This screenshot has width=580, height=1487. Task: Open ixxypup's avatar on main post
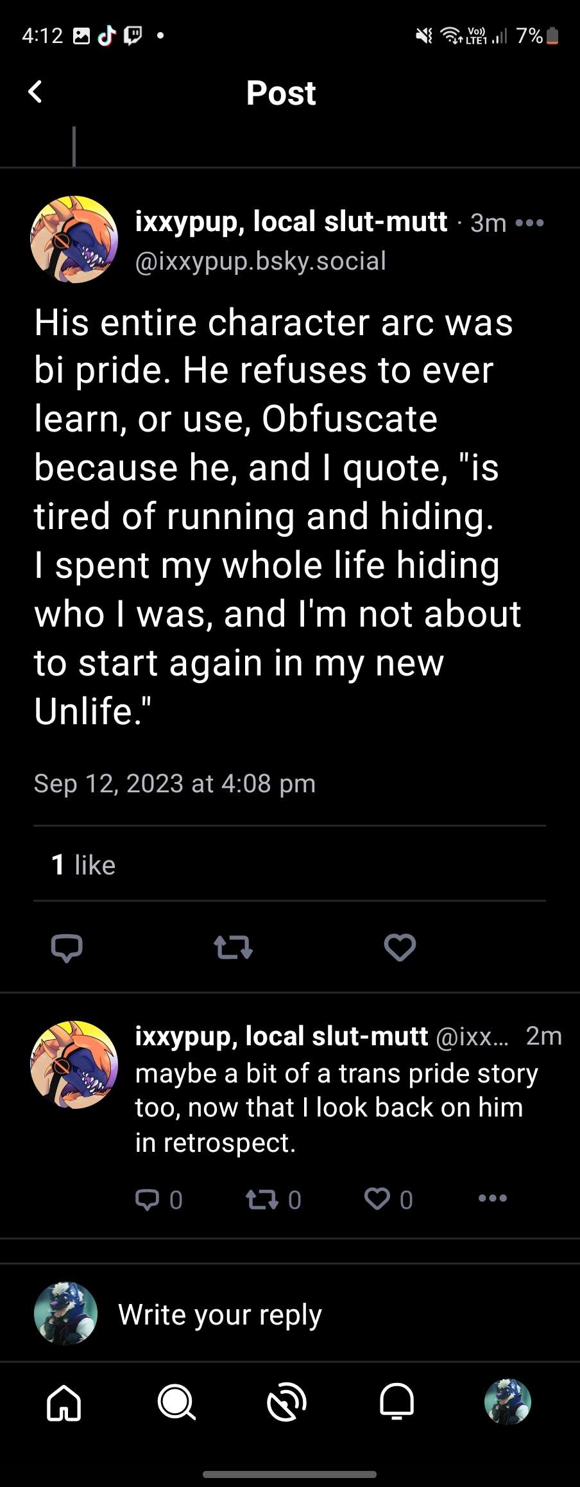74,239
